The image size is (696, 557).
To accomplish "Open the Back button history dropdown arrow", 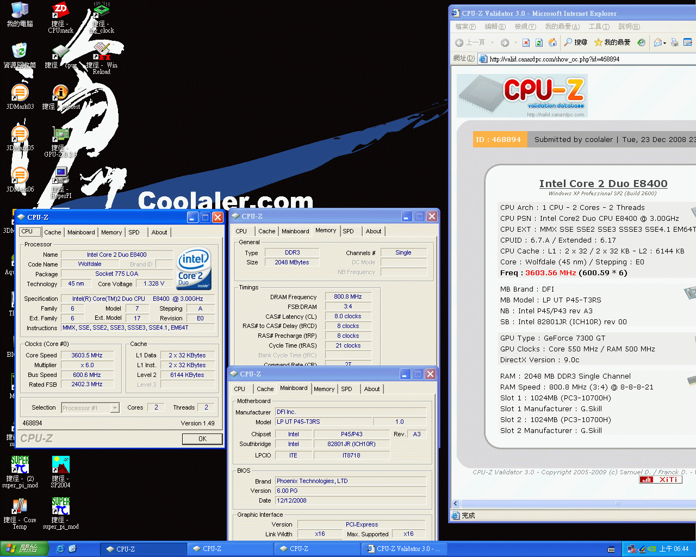I will coord(493,42).
